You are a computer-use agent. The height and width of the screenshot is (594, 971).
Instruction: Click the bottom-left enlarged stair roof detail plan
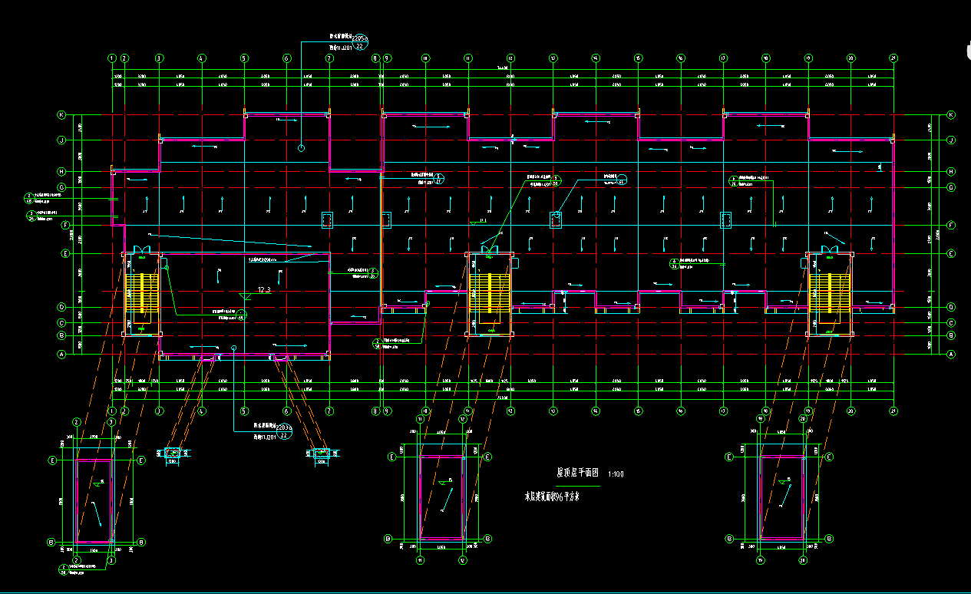[x=94, y=501]
